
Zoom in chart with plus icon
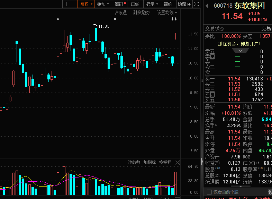66,4
